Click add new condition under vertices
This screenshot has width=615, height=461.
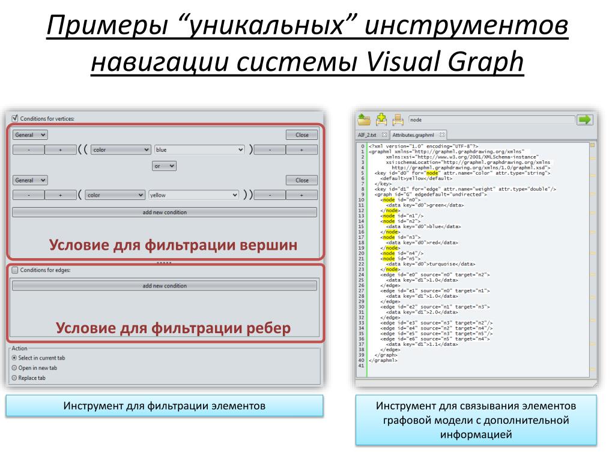tap(165, 212)
